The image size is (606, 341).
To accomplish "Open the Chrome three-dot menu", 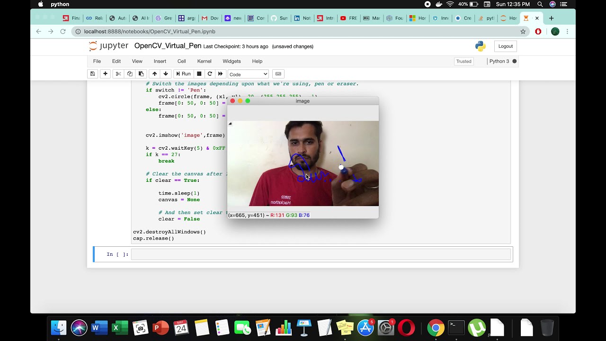I will [x=567, y=32].
